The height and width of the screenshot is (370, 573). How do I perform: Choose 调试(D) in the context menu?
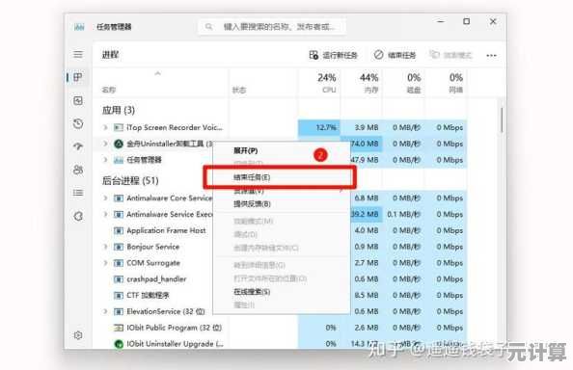246,235
